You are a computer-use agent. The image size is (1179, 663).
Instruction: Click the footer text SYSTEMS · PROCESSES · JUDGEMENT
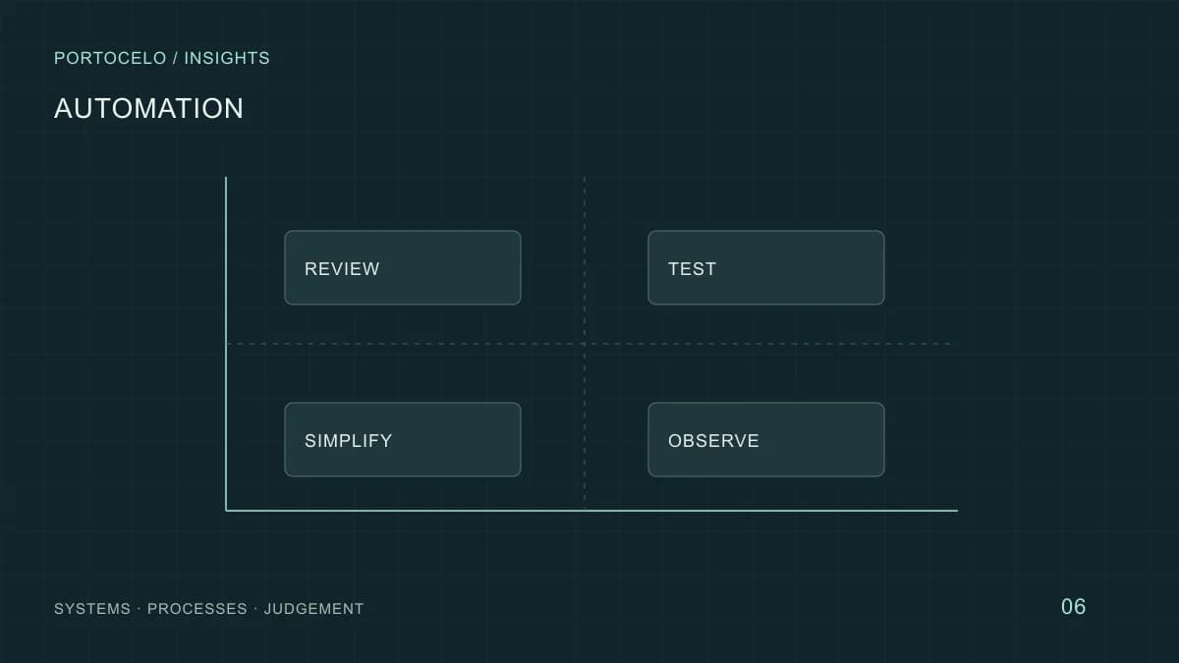pyautogui.click(x=209, y=609)
